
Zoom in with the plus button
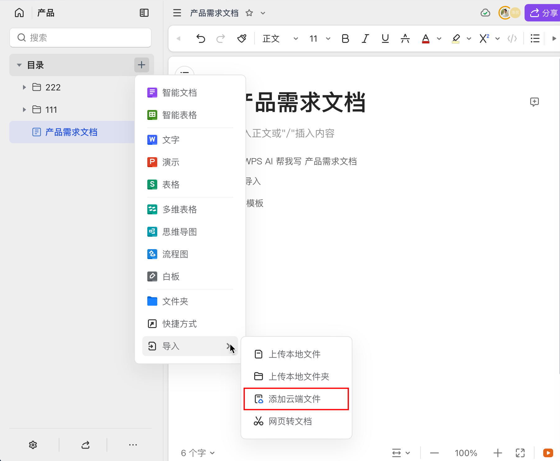[498, 453]
